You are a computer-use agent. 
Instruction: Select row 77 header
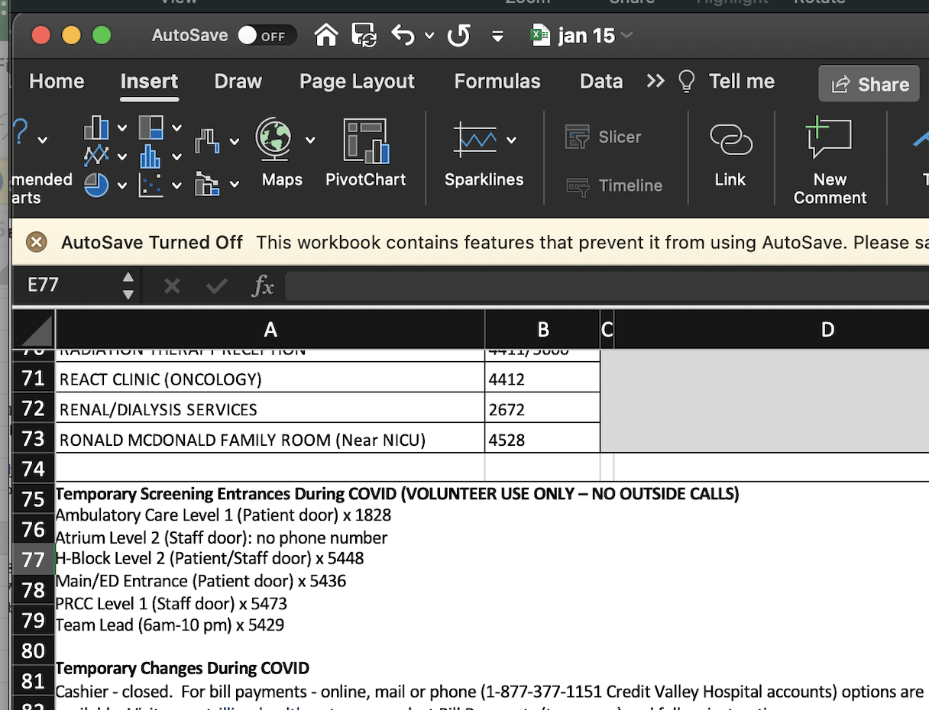click(x=34, y=560)
